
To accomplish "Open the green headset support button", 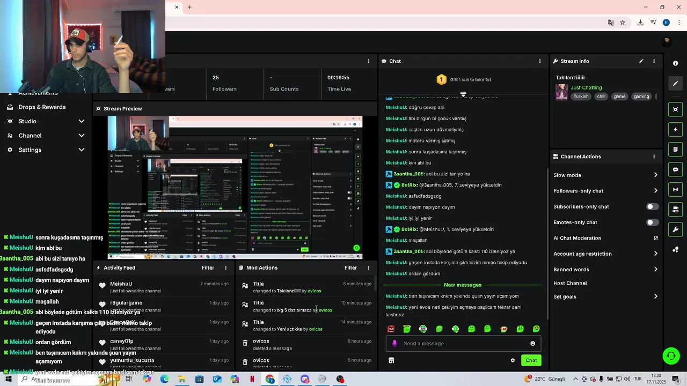I will 670,355.
